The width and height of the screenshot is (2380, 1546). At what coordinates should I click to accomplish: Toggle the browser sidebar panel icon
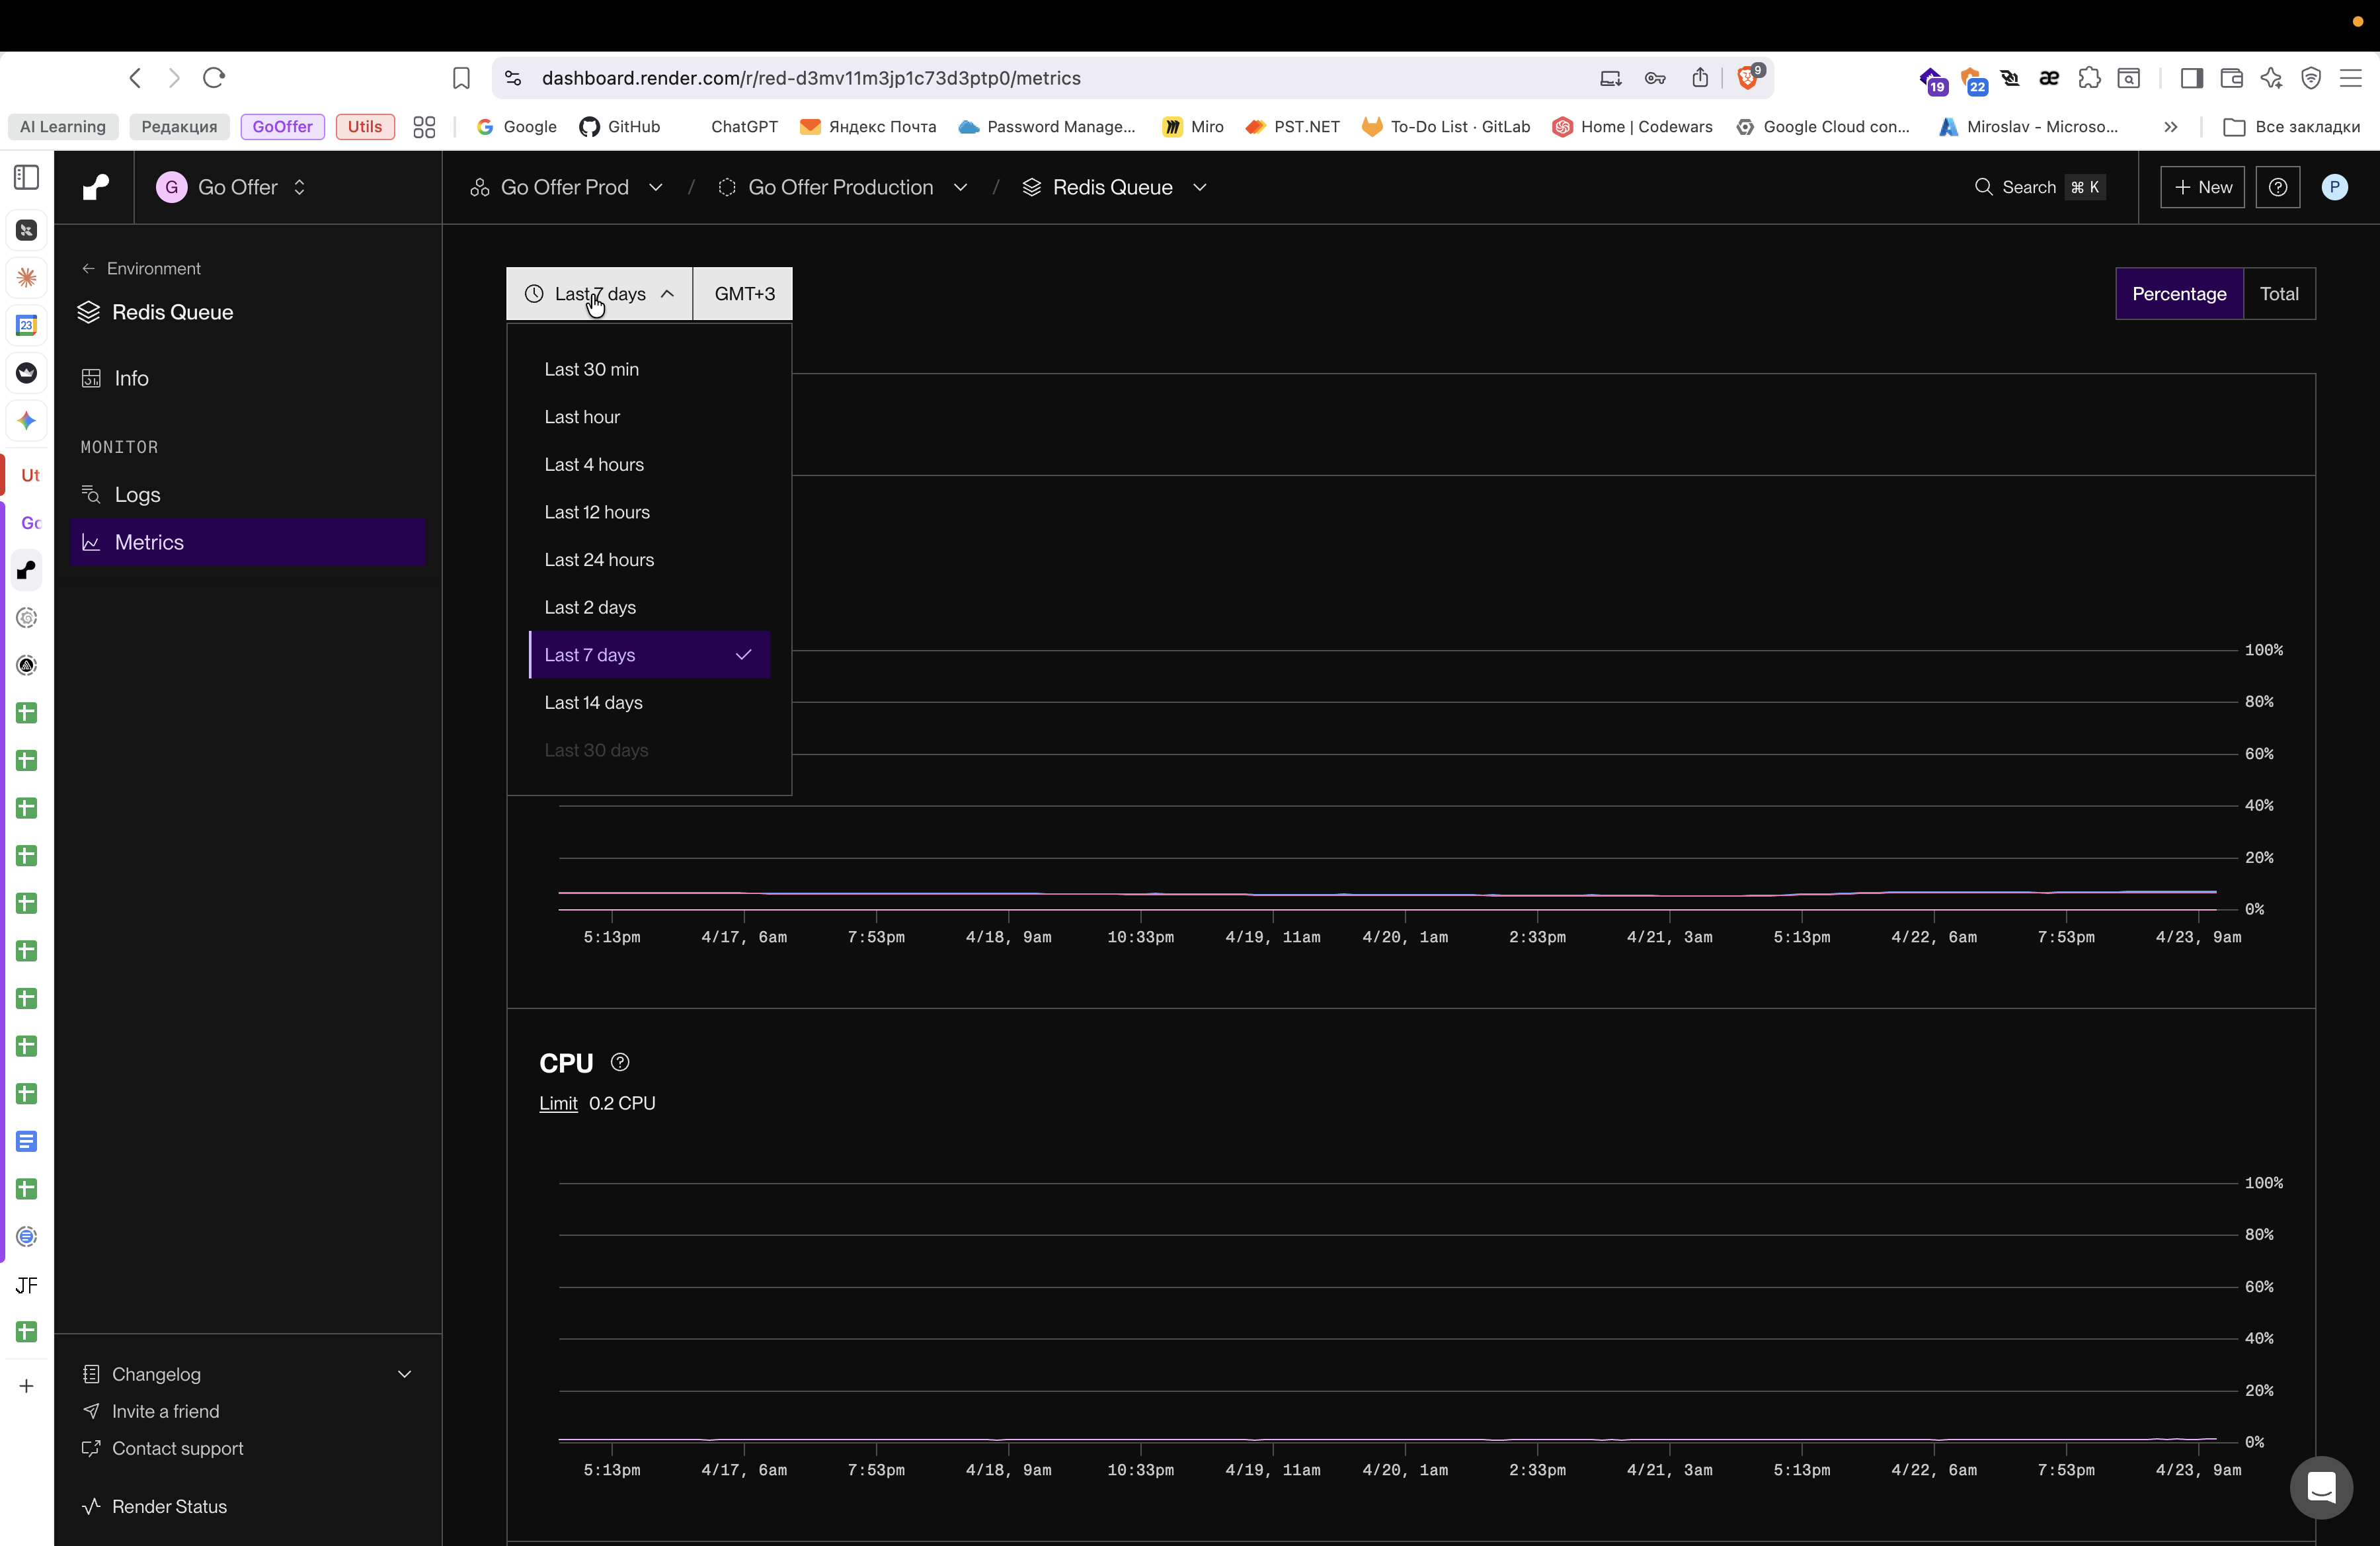tap(2192, 78)
